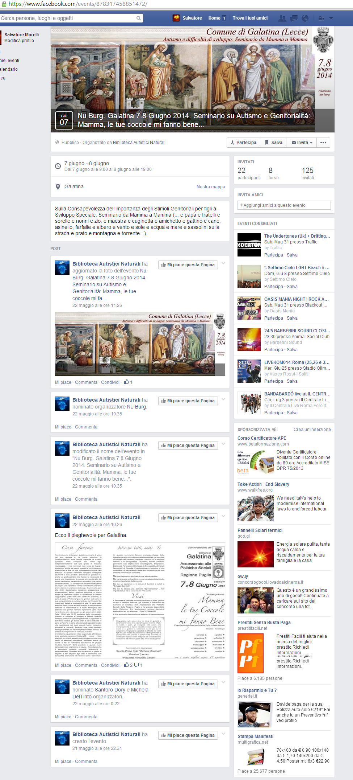Expand chevron on the 11.26 photo update post
This screenshot has width=353, height=780.
point(223,263)
